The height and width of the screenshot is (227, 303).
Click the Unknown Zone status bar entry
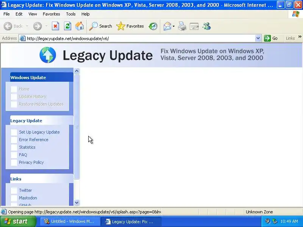click(259, 212)
